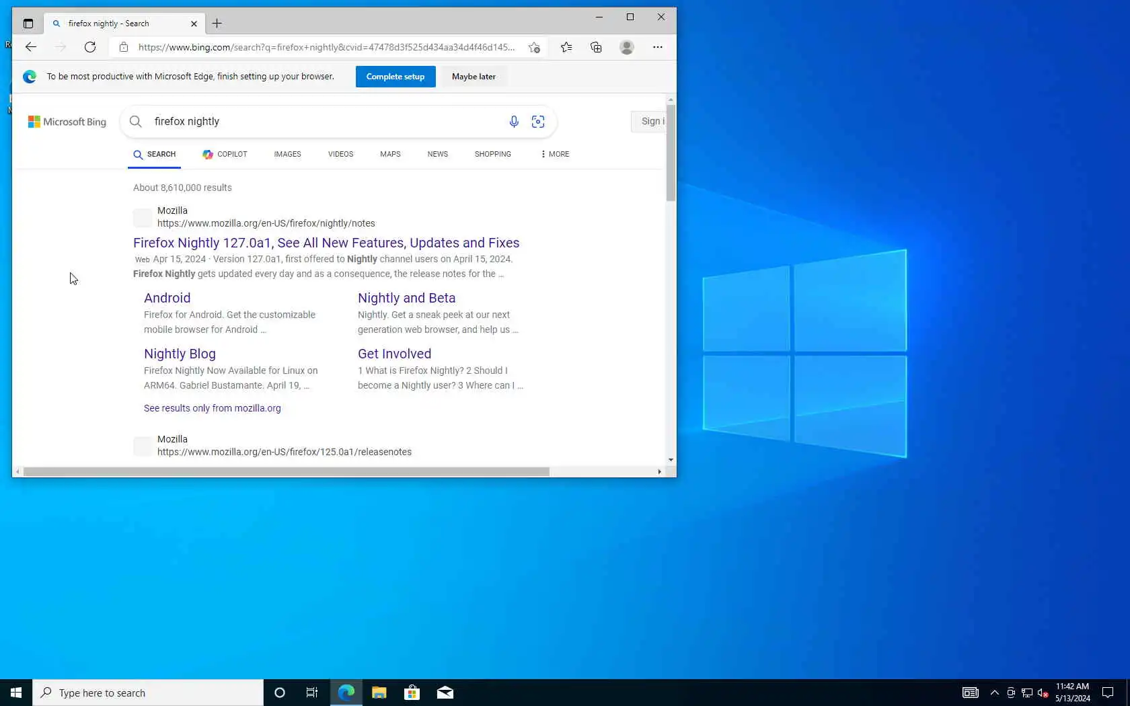
Task: Click See results only from mozilla.org
Action: (213, 408)
